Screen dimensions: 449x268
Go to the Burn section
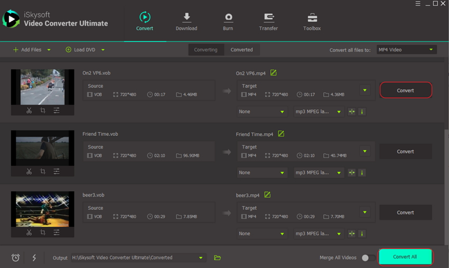(228, 22)
